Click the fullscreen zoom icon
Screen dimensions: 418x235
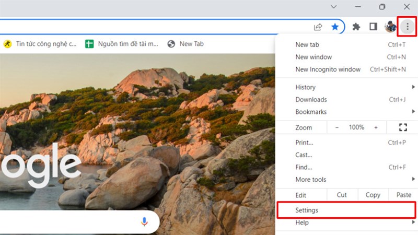coord(403,127)
